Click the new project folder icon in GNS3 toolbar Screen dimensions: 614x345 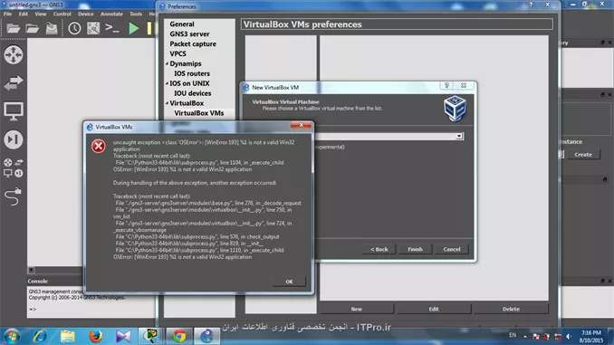coord(13,28)
